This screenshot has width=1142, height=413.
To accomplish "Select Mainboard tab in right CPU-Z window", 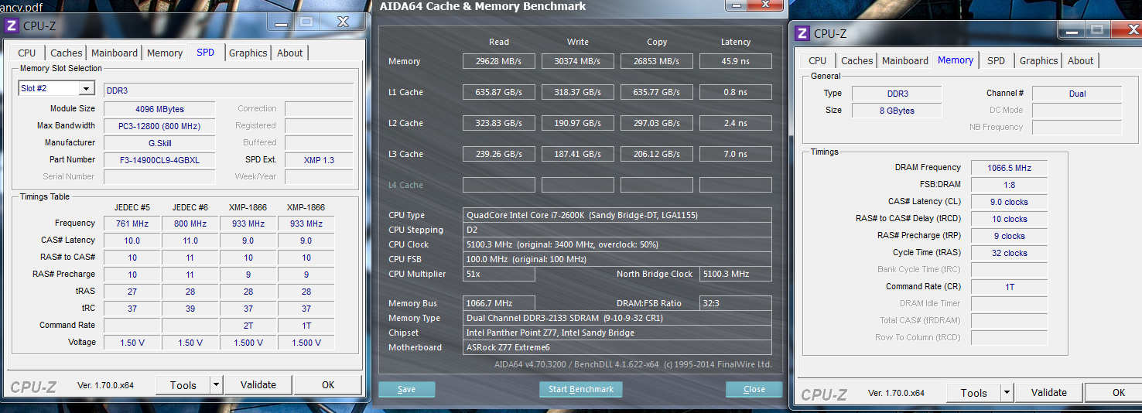I will [x=905, y=60].
